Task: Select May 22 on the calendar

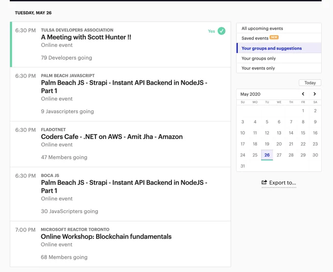Action: (303, 144)
